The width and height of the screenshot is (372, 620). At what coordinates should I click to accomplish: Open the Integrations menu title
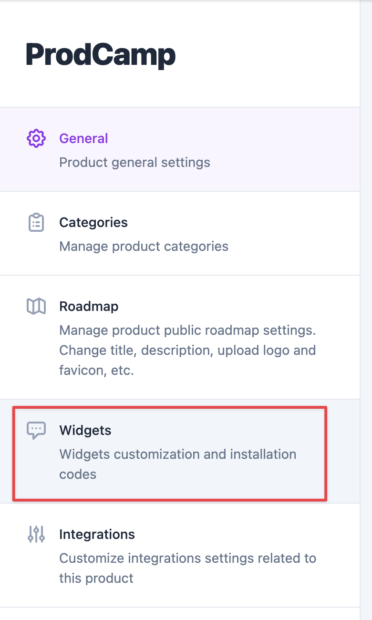click(x=97, y=534)
